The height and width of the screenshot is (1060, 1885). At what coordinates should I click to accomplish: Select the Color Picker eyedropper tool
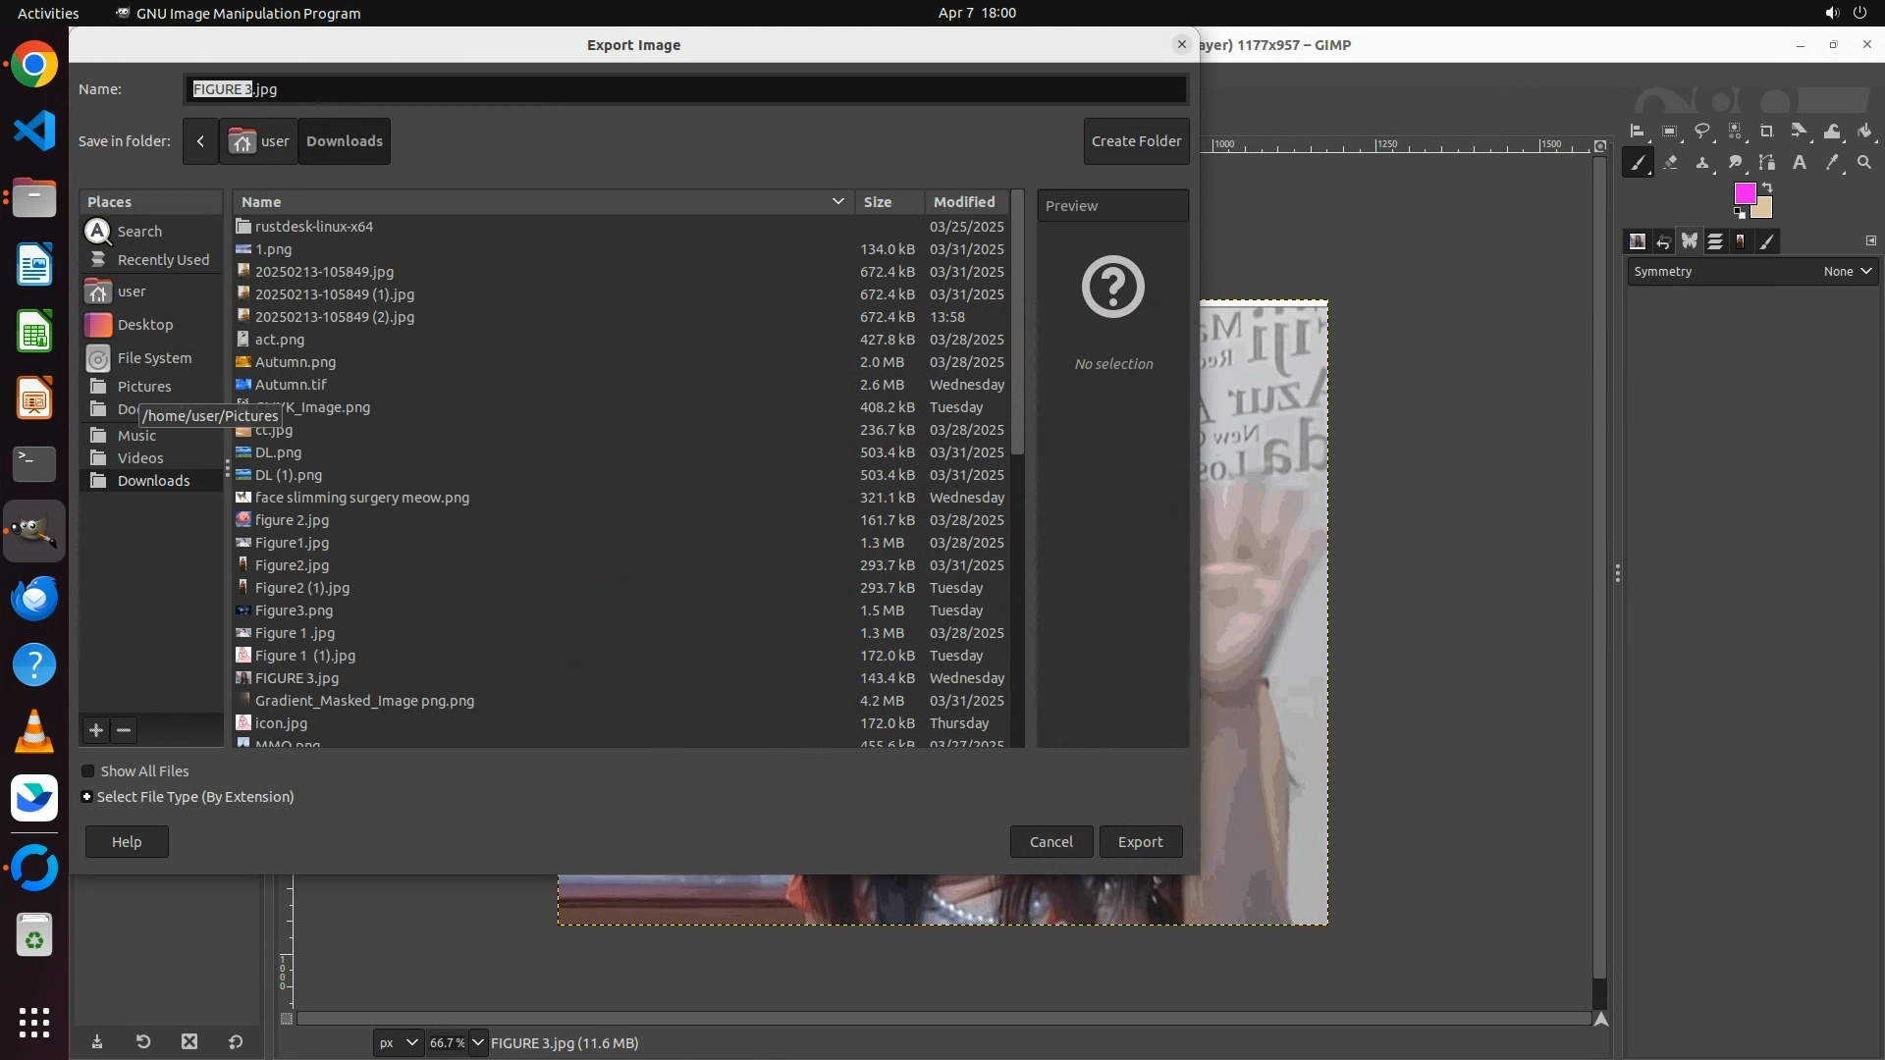[x=1832, y=163]
